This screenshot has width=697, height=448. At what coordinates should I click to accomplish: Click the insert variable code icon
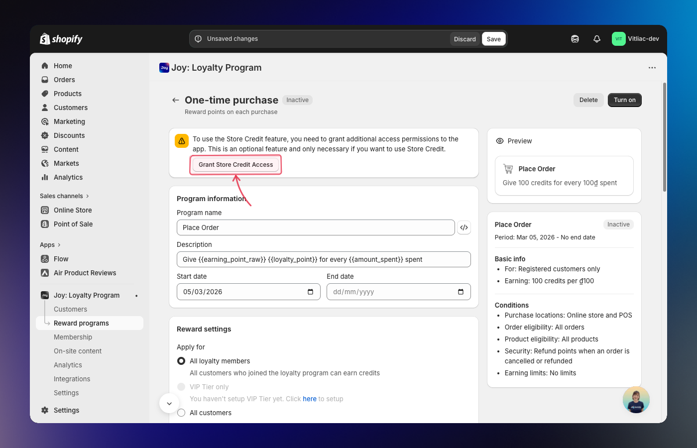coord(464,227)
